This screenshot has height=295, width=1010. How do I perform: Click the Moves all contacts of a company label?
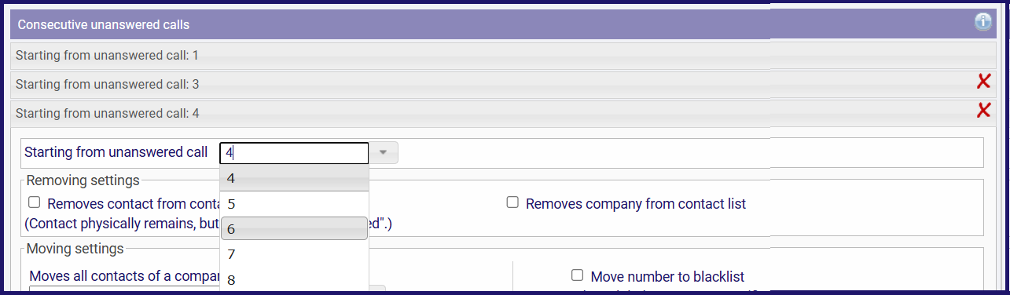point(124,276)
